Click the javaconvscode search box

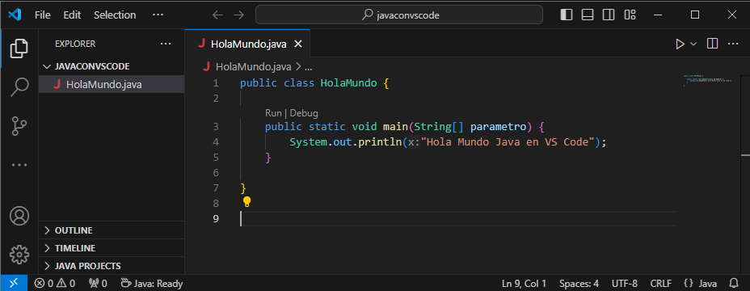point(399,15)
